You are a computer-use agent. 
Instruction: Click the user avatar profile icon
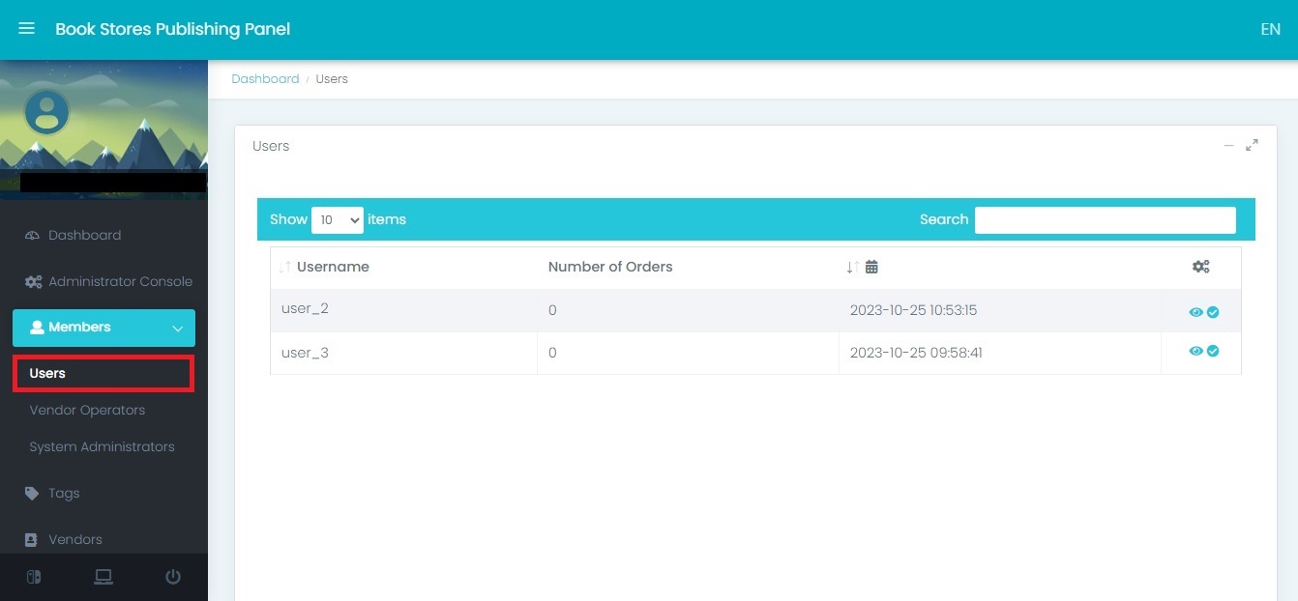[x=46, y=113]
